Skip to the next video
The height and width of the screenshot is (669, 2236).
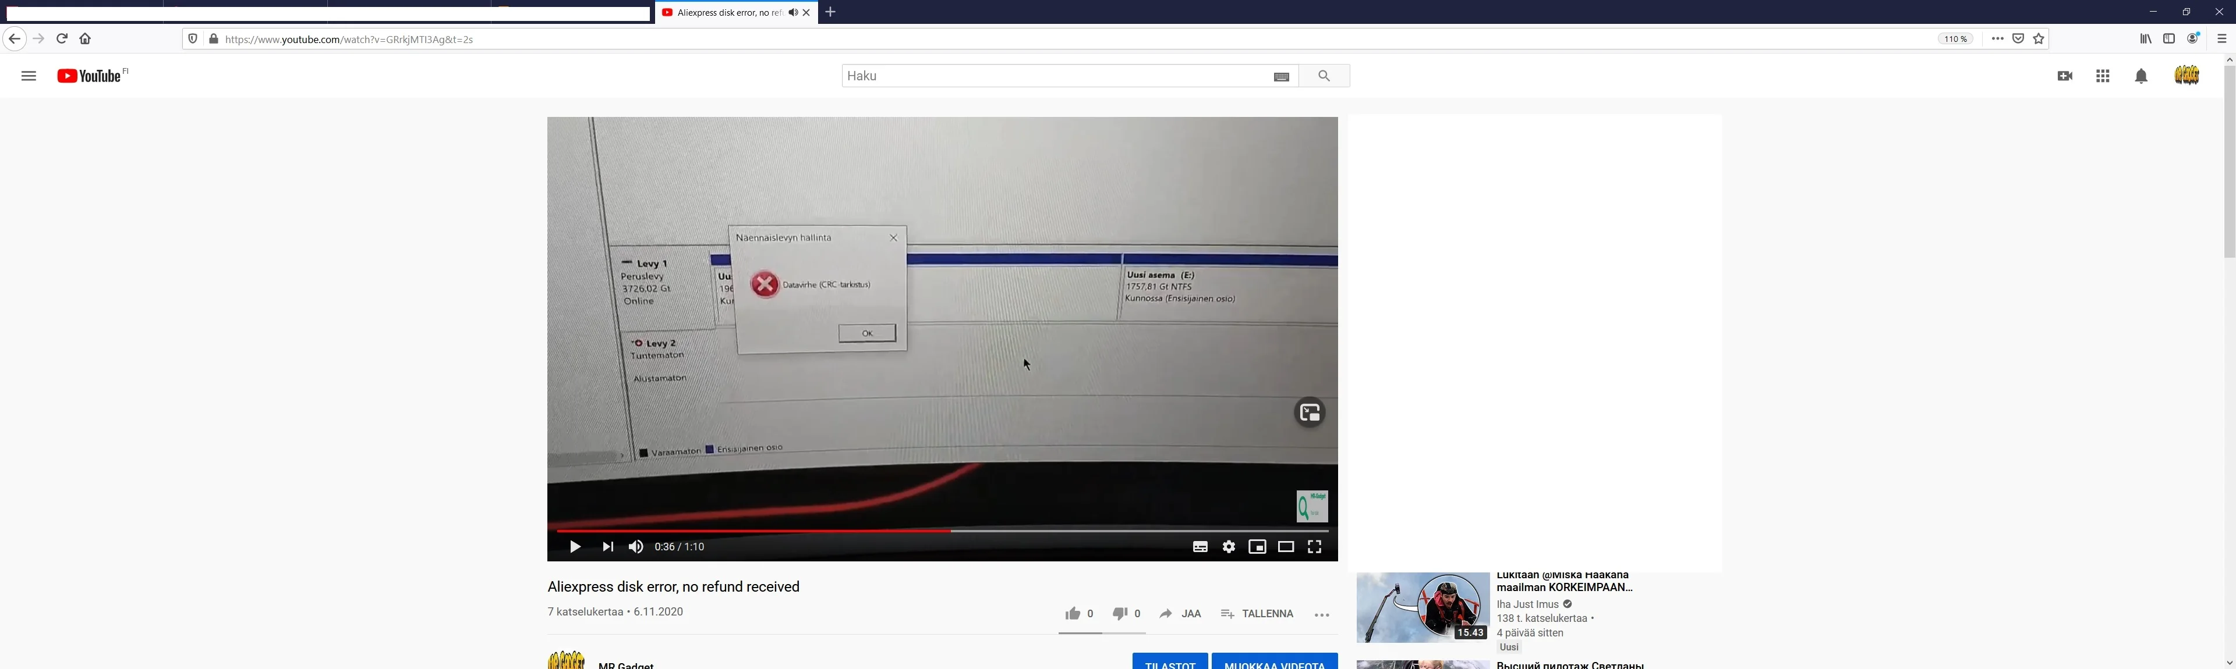coord(607,547)
